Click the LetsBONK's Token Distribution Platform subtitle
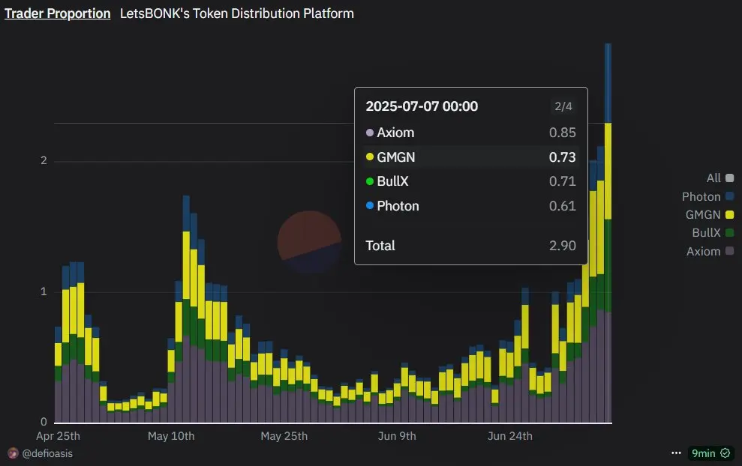742x466 pixels. 236,13
